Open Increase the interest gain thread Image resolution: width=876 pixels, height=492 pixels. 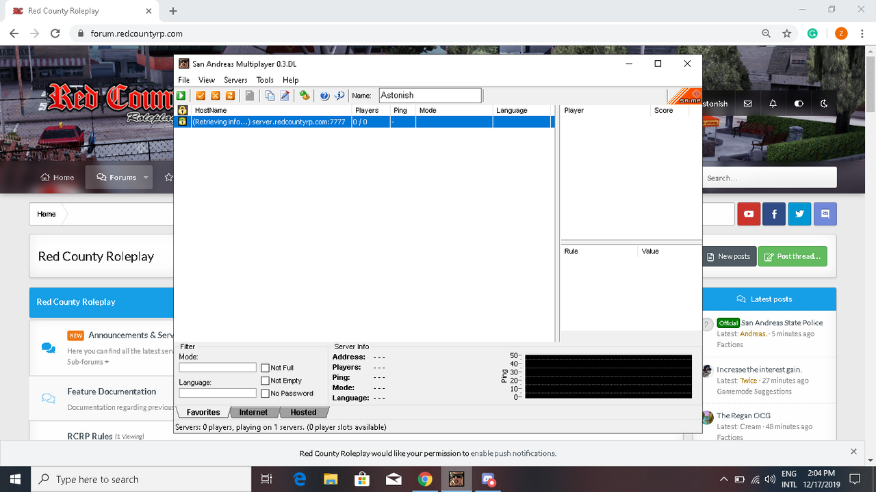759,370
